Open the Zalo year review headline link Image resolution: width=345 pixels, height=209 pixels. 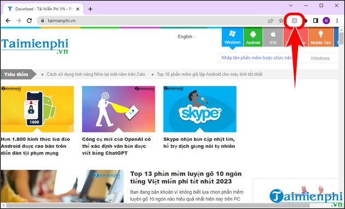point(96,74)
